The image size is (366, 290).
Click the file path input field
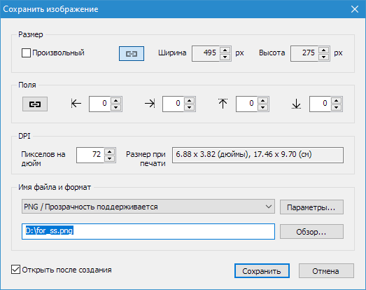[148, 231]
